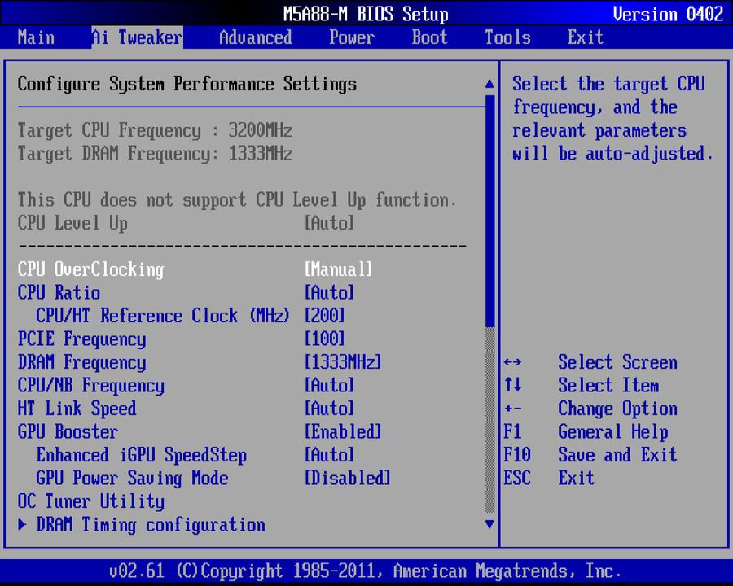733x586 pixels.
Task: Change the CPU OverClocking [Manual] value
Action: pos(339,269)
